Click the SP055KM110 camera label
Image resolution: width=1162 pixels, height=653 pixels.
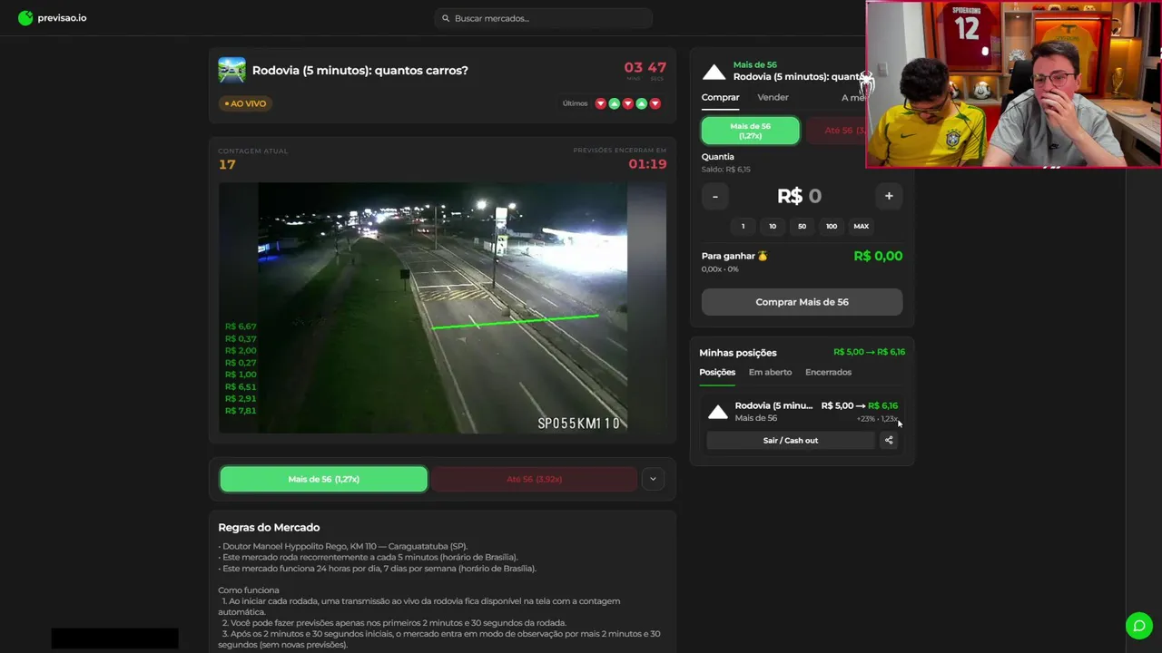point(578,424)
